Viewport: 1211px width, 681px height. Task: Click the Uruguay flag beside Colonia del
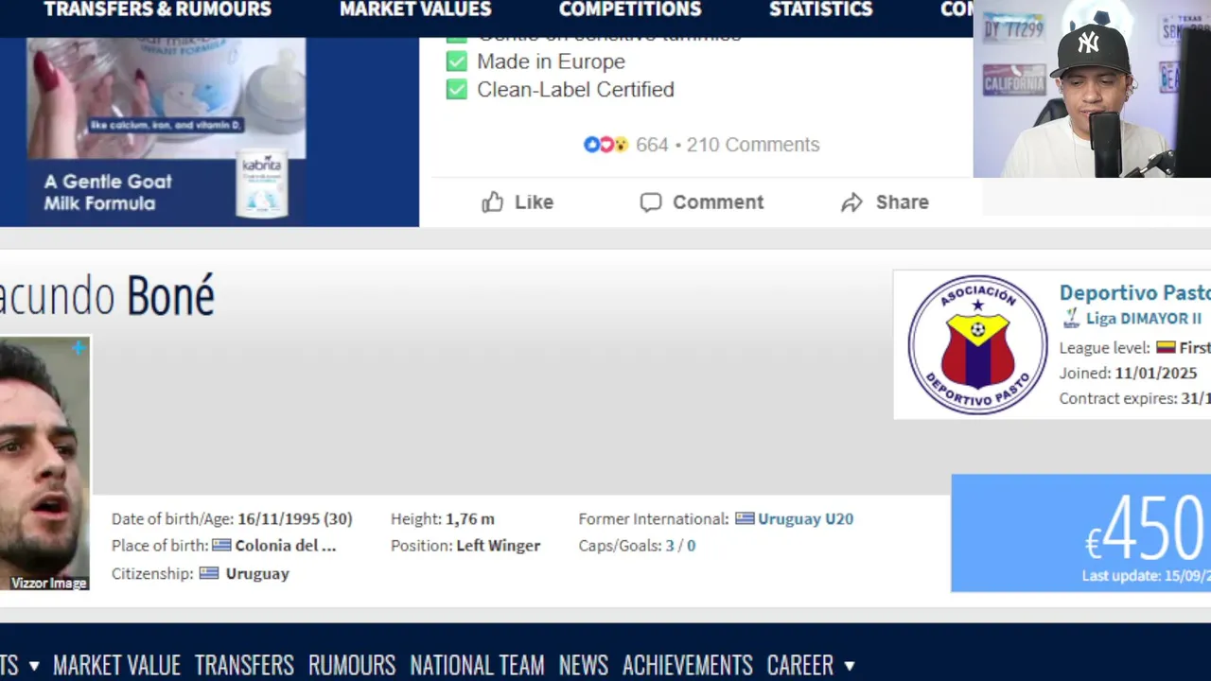click(221, 545)
